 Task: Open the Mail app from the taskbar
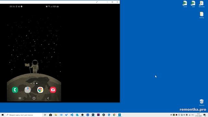coord(61,115)
